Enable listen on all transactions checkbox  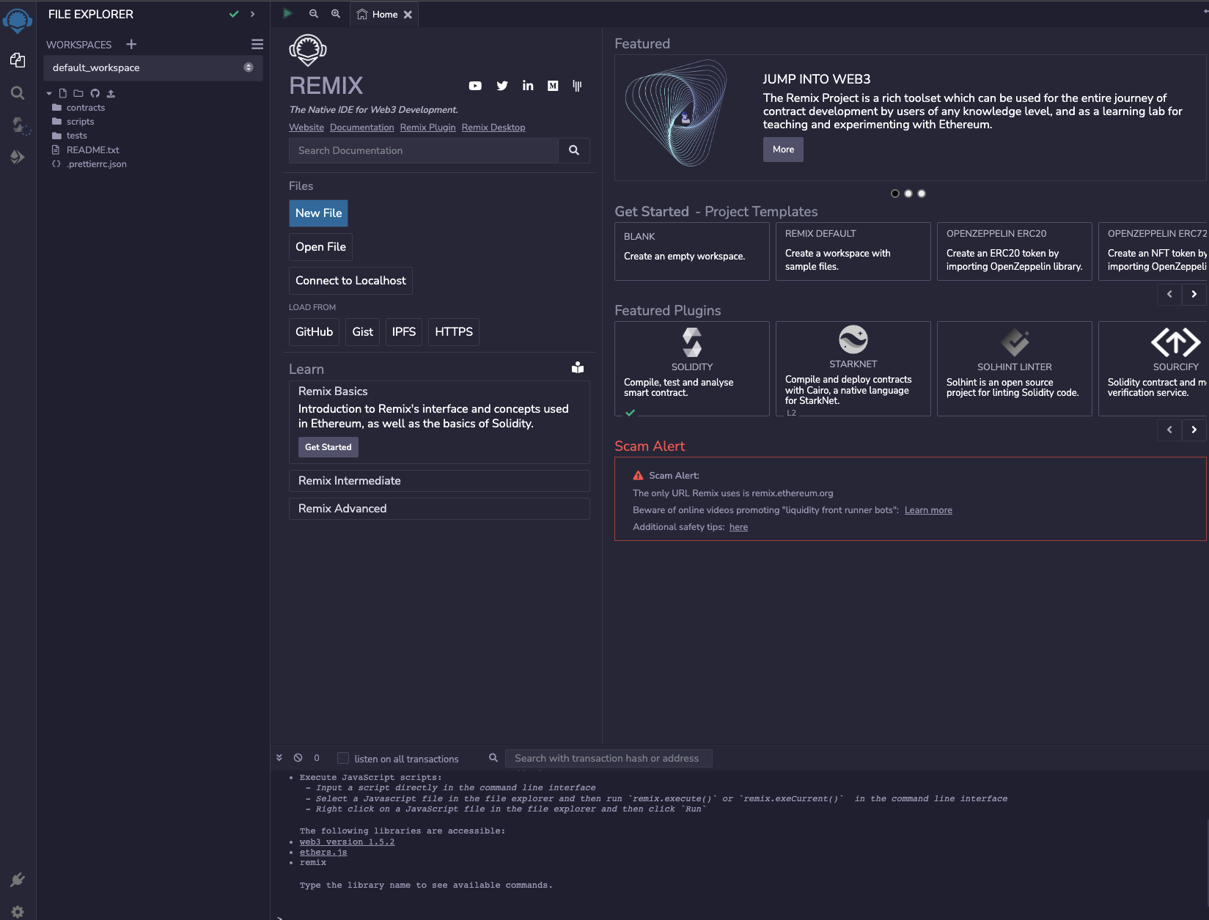pos(343,758)
